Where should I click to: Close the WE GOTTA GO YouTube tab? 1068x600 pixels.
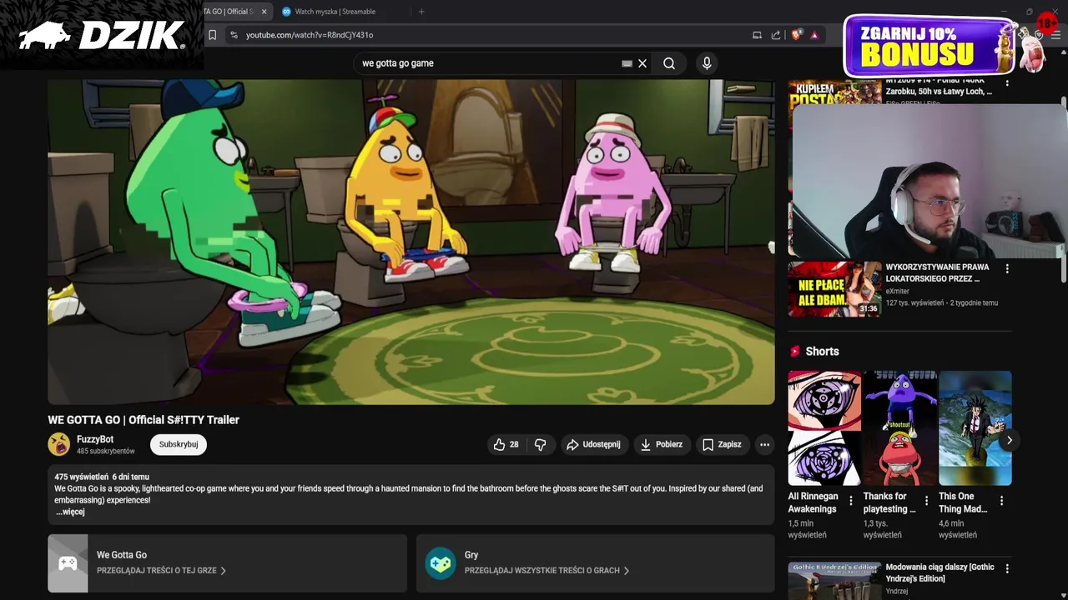pyautogui.click(x=264, y=12)
